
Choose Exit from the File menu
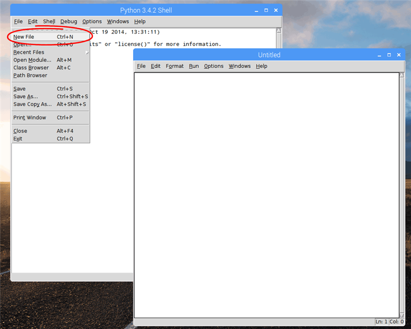pos(18,139)
